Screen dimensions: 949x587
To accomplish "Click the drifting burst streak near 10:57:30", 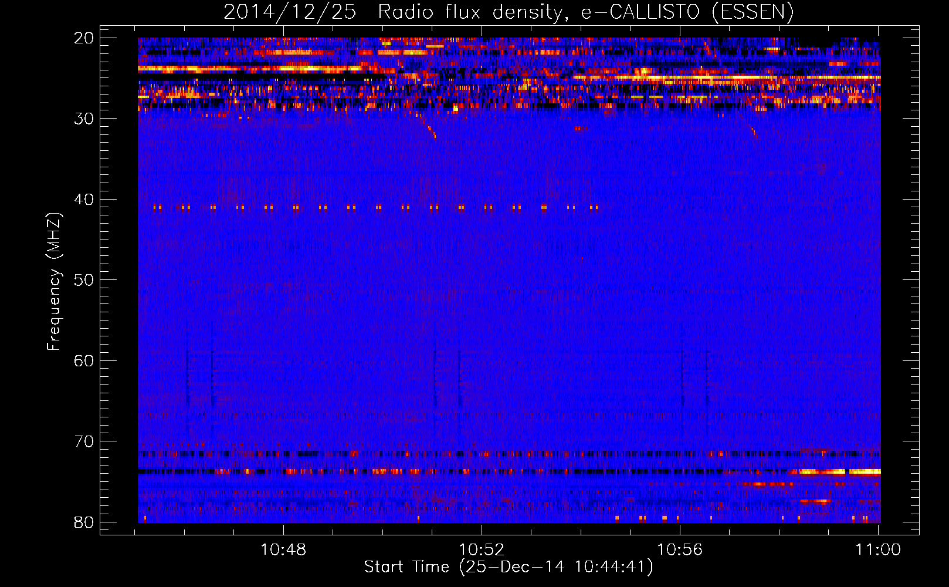I will pyautogui.click(x=754, y=132).
